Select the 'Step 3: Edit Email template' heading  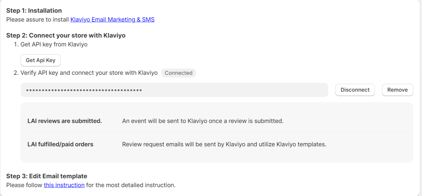pyautogui.click(x=47, y=176)
